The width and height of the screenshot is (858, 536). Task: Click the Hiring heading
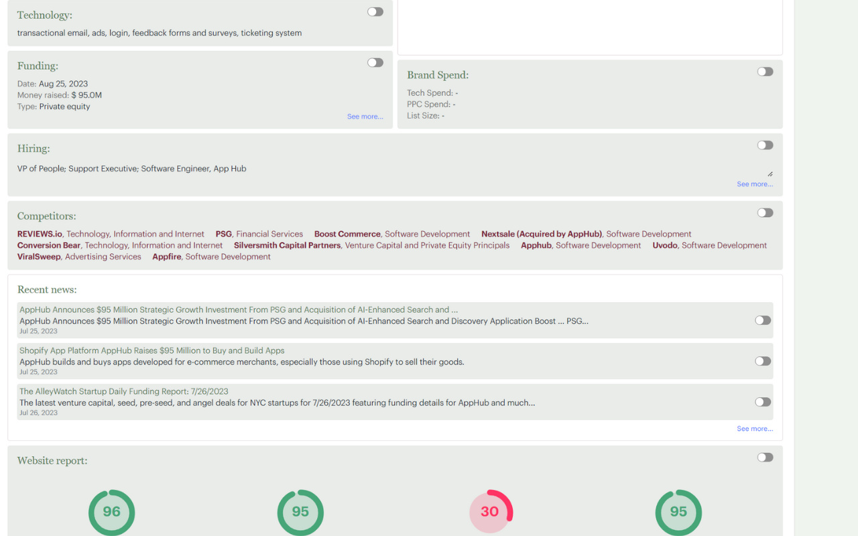point(34,149)
